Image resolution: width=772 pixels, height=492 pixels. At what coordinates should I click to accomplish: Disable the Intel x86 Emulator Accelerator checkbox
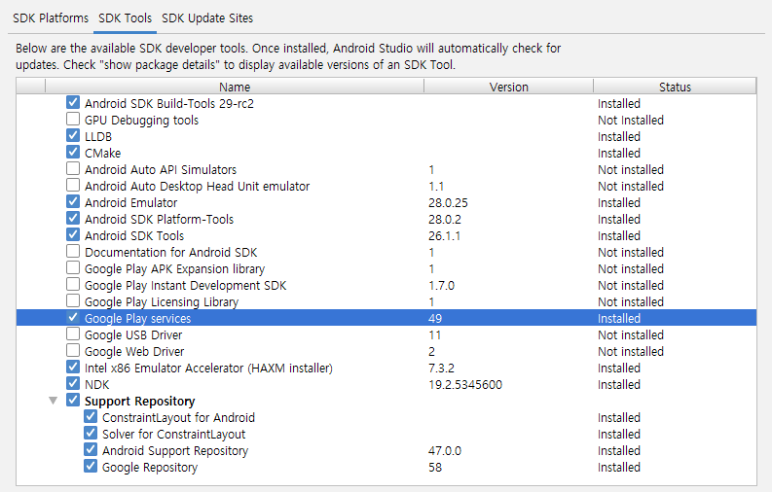(73, 367)
